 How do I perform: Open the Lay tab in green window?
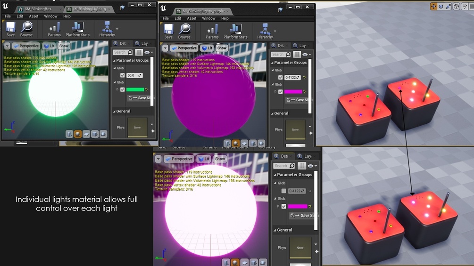(144, 43)
